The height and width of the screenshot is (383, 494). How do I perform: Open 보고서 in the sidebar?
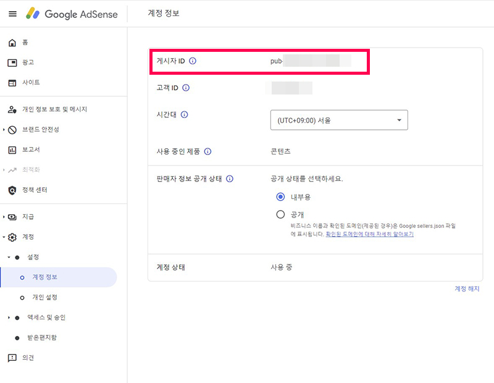click(x=31, y=149)
